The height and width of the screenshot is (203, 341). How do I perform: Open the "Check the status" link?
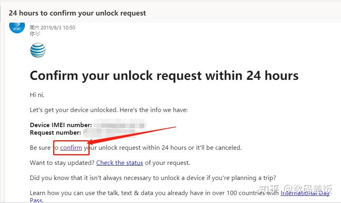tap(120, 163)
